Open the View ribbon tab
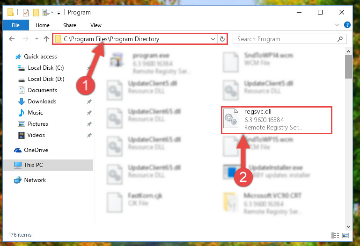This screenshot has height=246, width=360. pyautogui.click(x=96, y=25)
